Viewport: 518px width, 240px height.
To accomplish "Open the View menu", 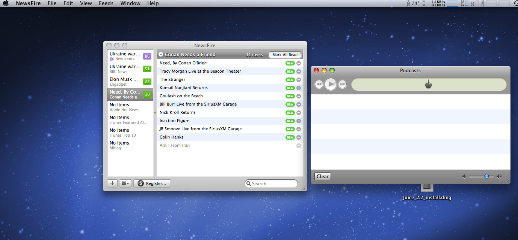I will click(86, 3).
